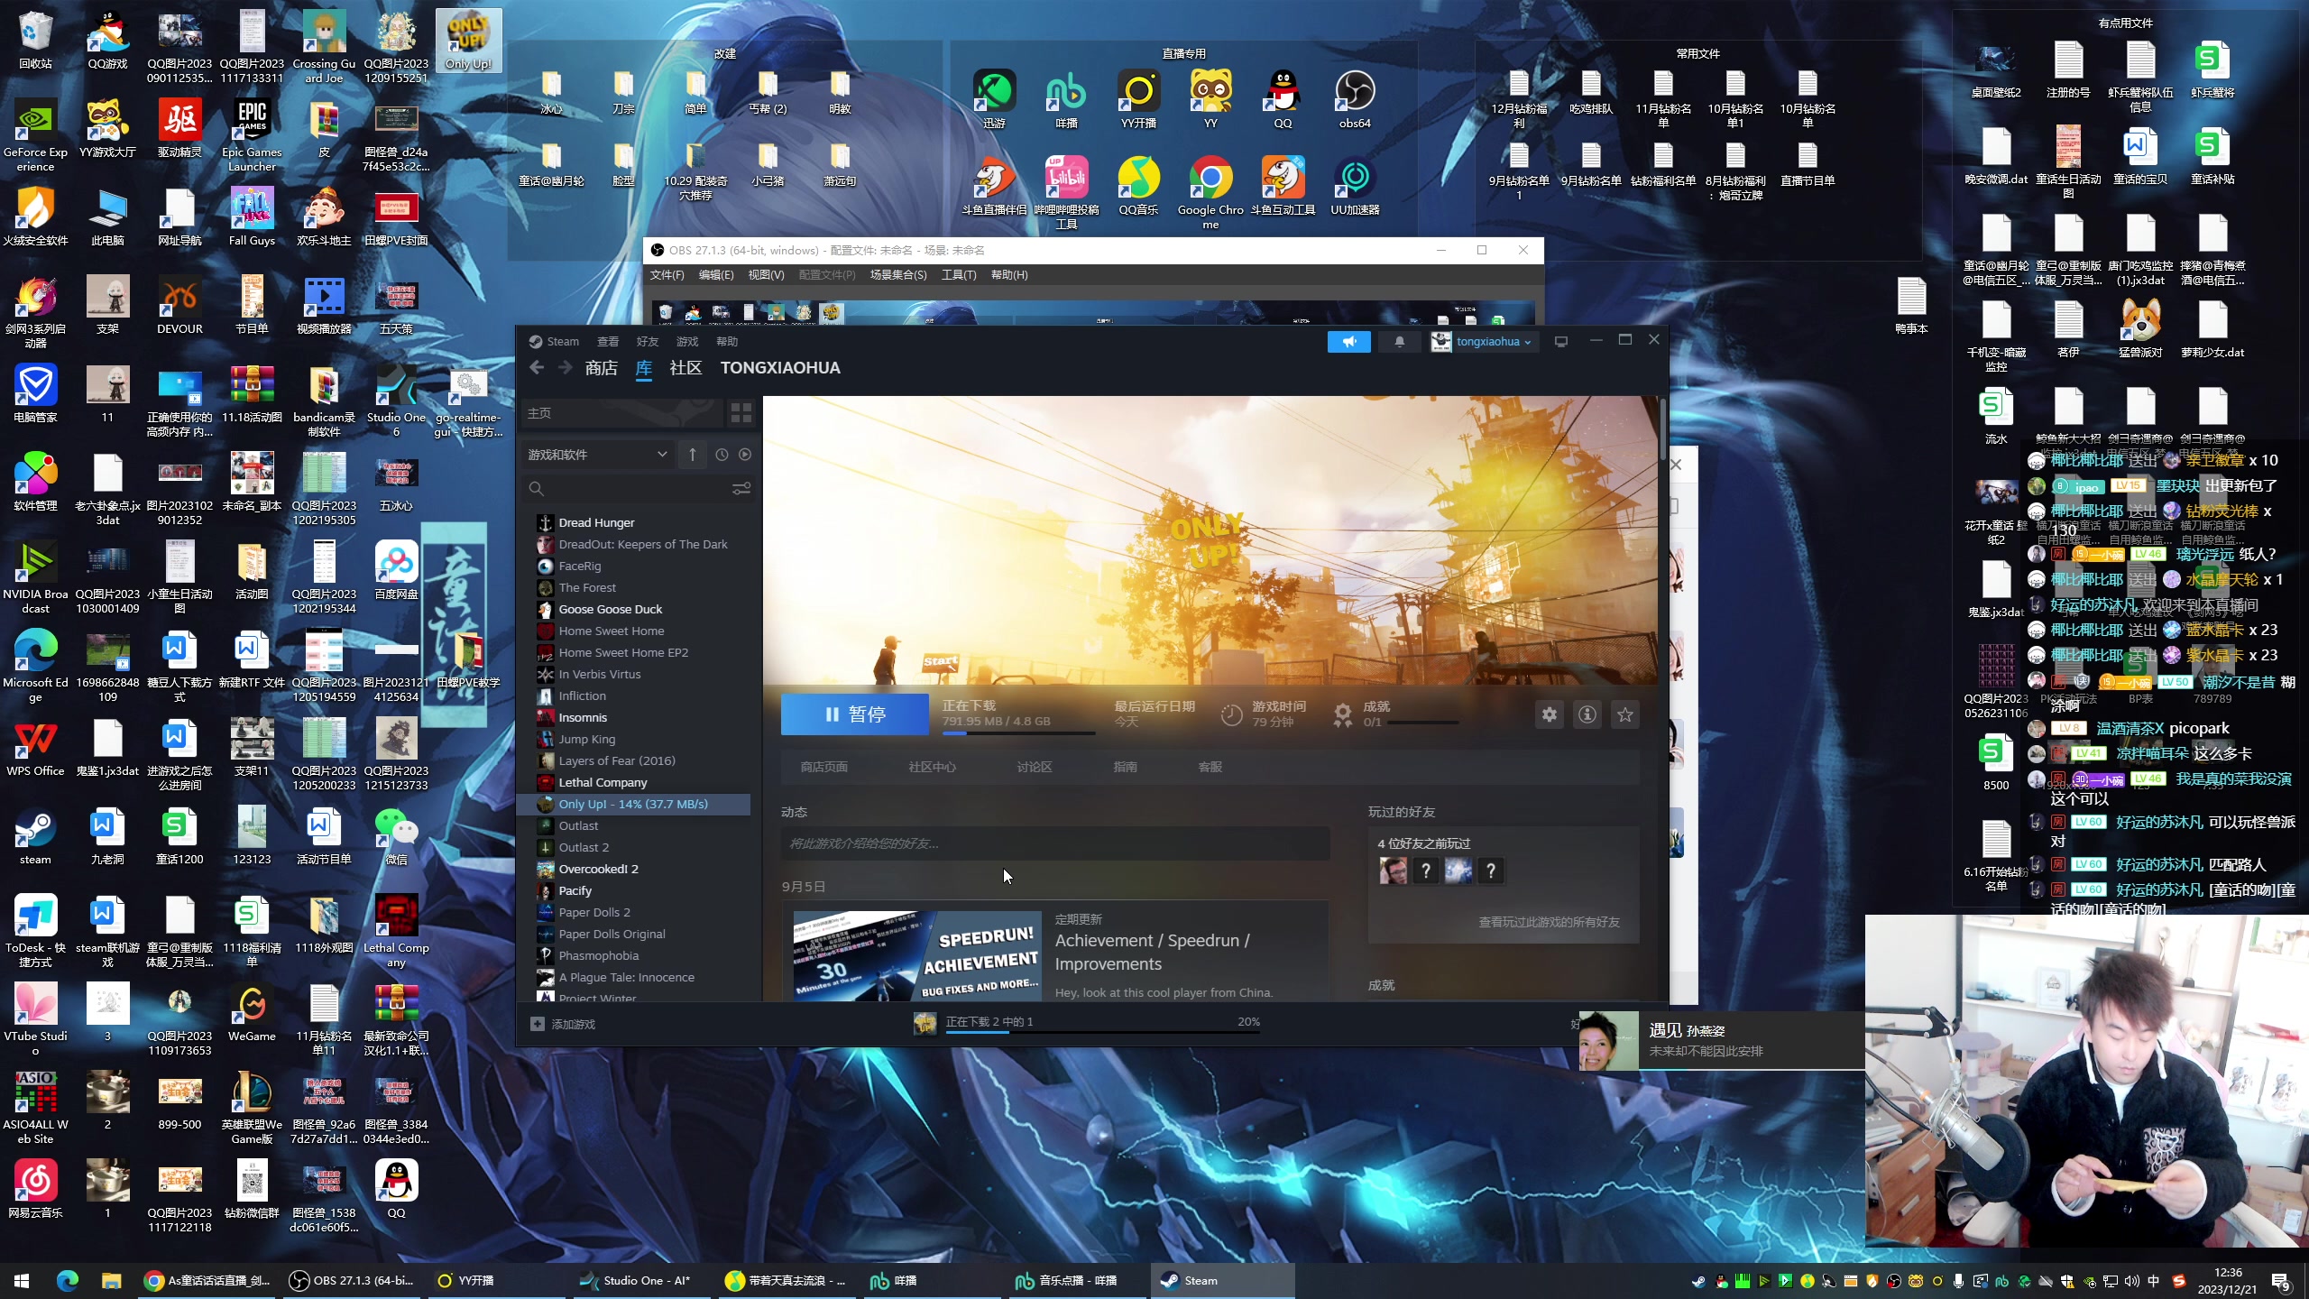This screenshot has height=1299, width=2309.
Task: Open the Steam notifications bell
Action: (x=1399, y=342)
